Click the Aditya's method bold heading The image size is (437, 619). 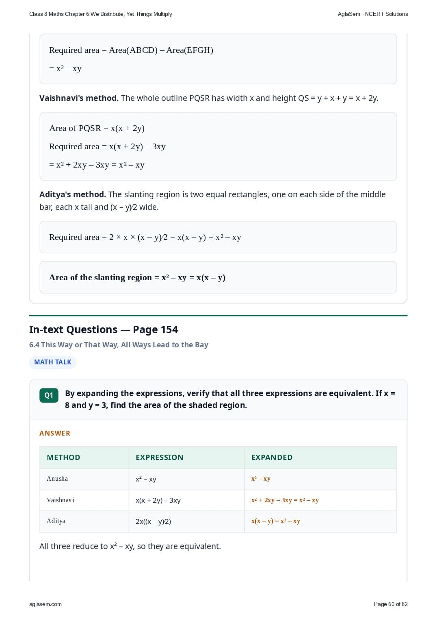(73, 194)
